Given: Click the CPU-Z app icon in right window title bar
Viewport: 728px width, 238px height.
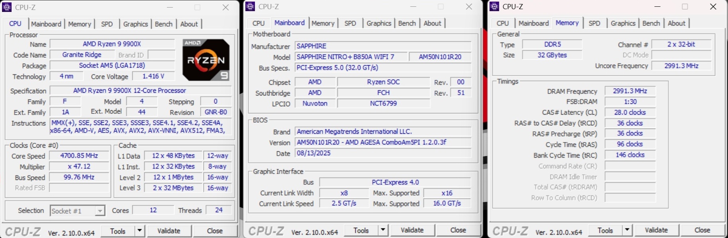Looking at the screenshot, I should [x=494, y=6].
